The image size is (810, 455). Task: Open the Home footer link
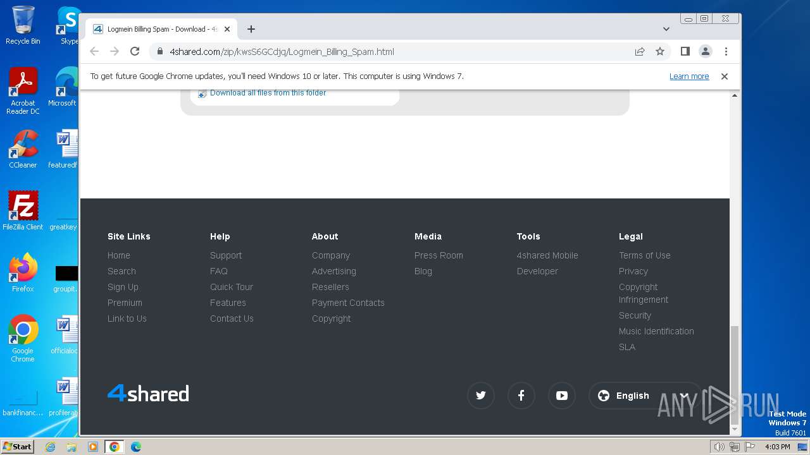pos(119,255)
